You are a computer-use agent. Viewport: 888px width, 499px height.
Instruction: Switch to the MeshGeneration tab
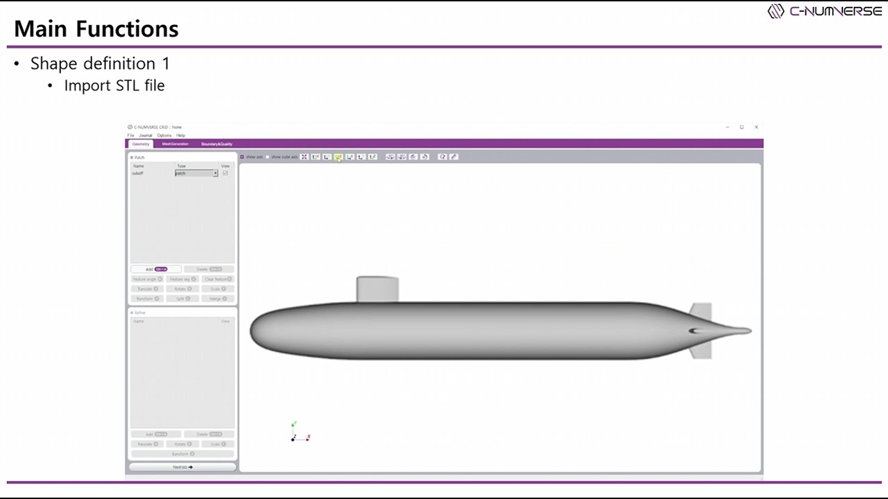(175, 144)
